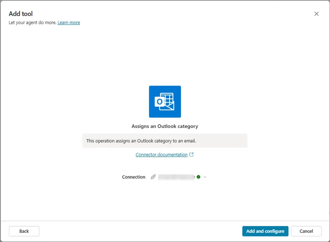Click the plug icon next to Connection

[153, 177]
